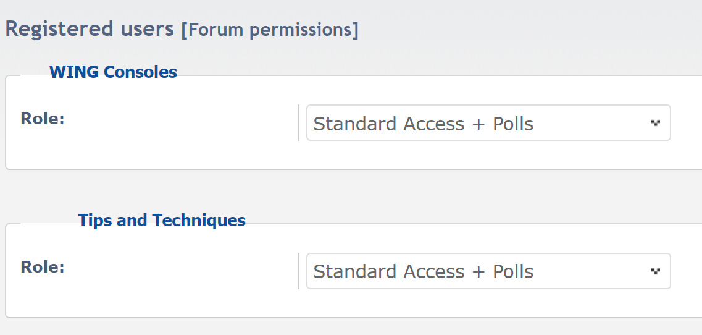Click the word "users" in the page heading
Screen dimensions: 702x335
point(147,29)
